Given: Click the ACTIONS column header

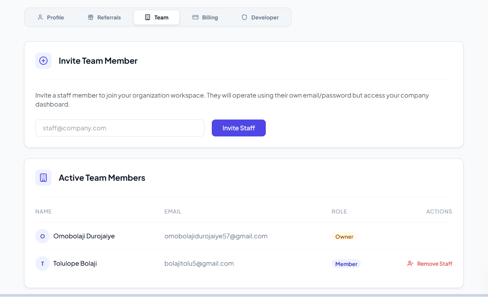Looking at the screenshot, I should [x=439, y=212].
